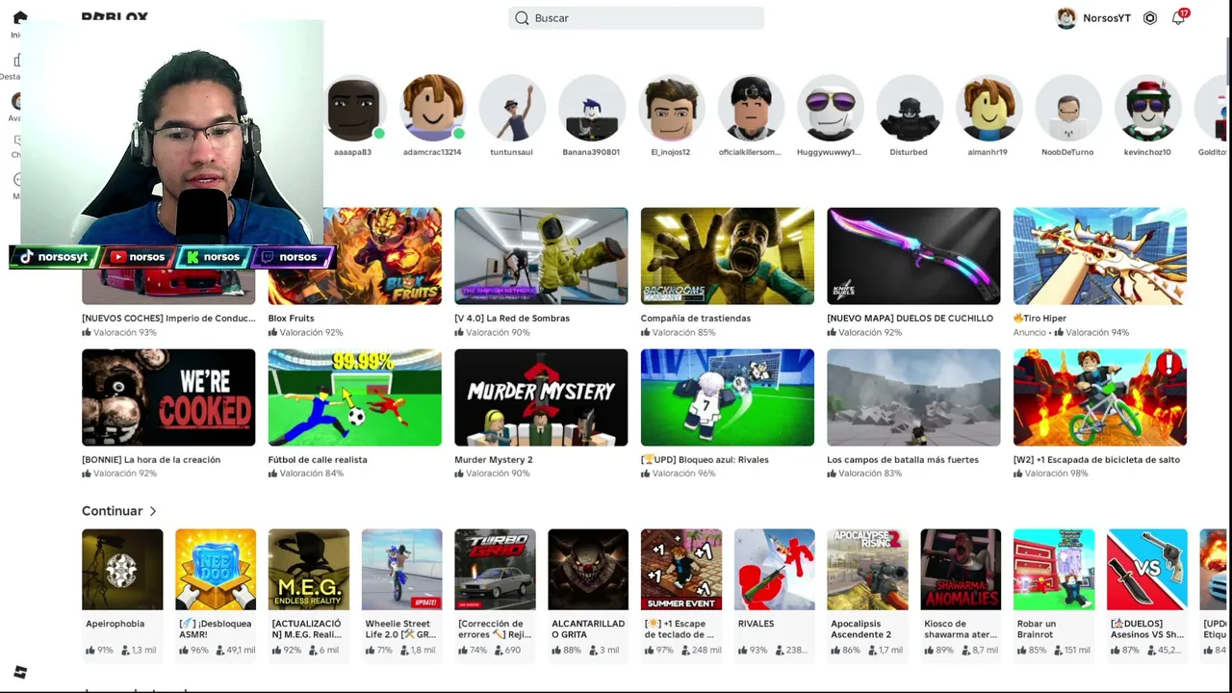Open NorsosYT profile avatar in top bar

(1066, 18)
